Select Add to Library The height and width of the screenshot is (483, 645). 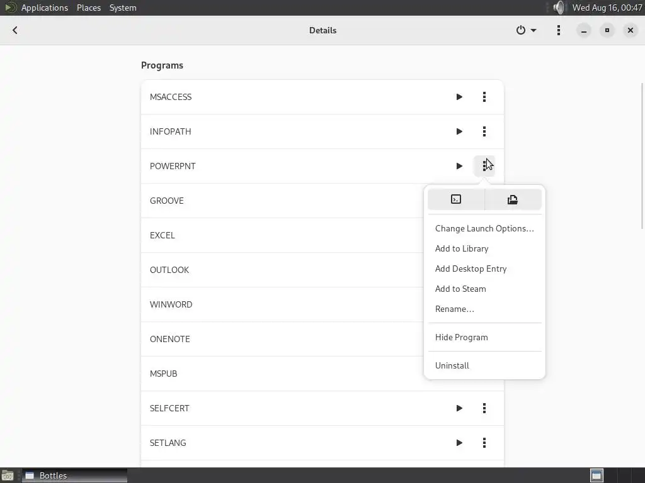point(484,248)
